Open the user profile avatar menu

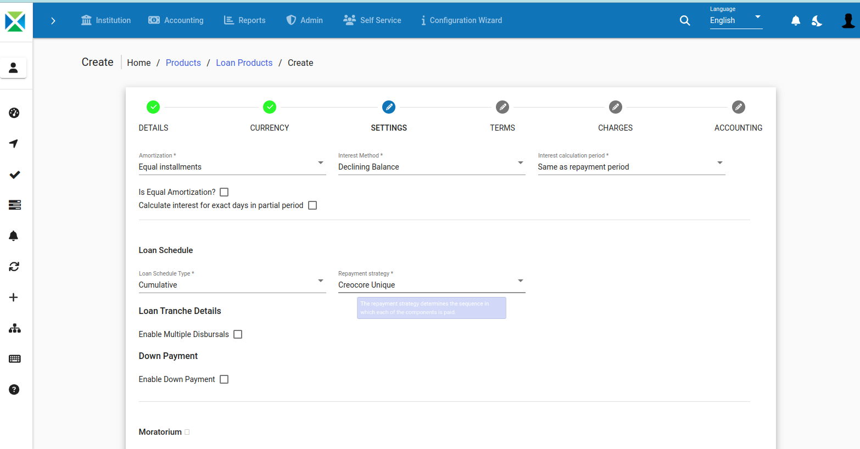point(848,21)
